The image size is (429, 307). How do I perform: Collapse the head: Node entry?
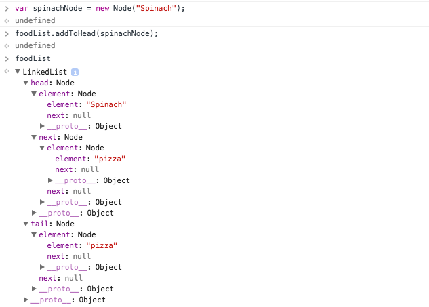(x=26, y=83)
